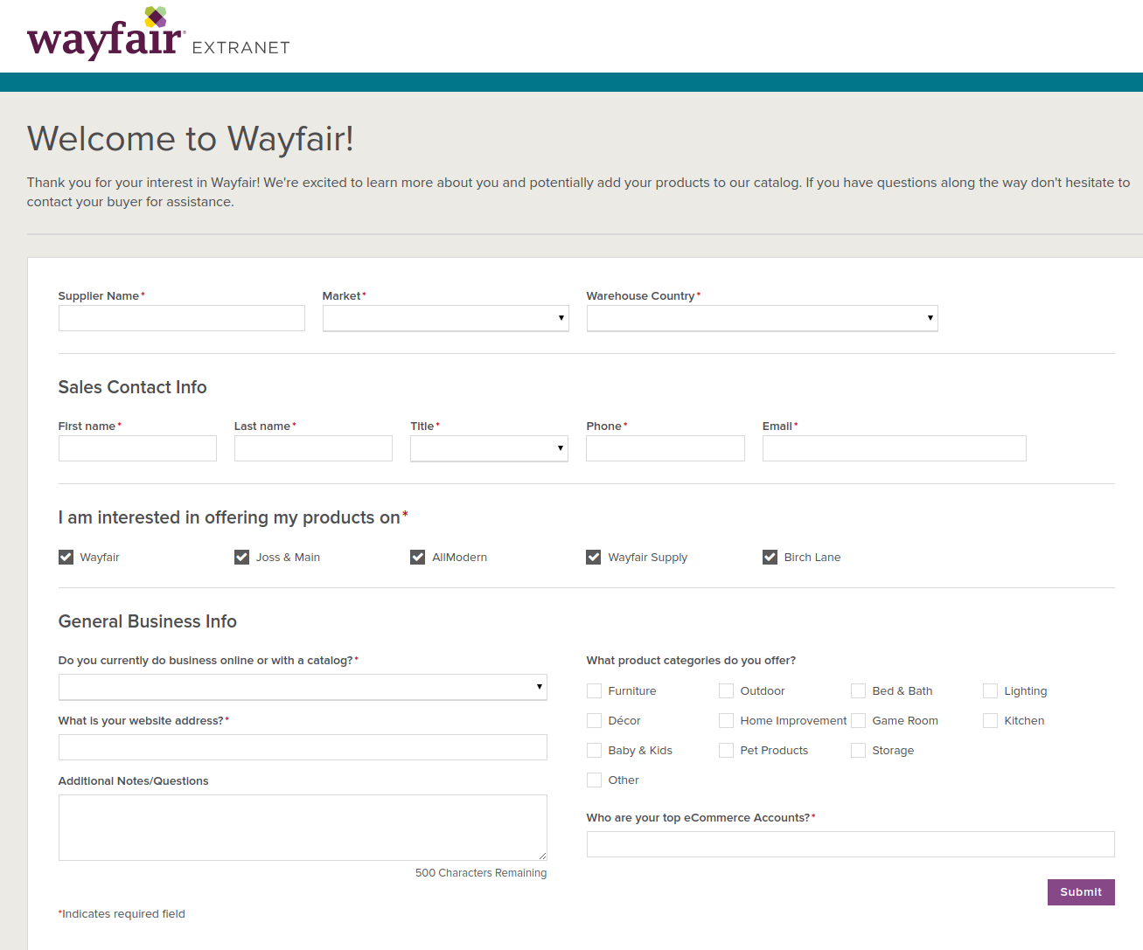The height and width of the screenshot is (950, 1143).
Task: Focus the Supplier Name field
Action: (182, 318)
